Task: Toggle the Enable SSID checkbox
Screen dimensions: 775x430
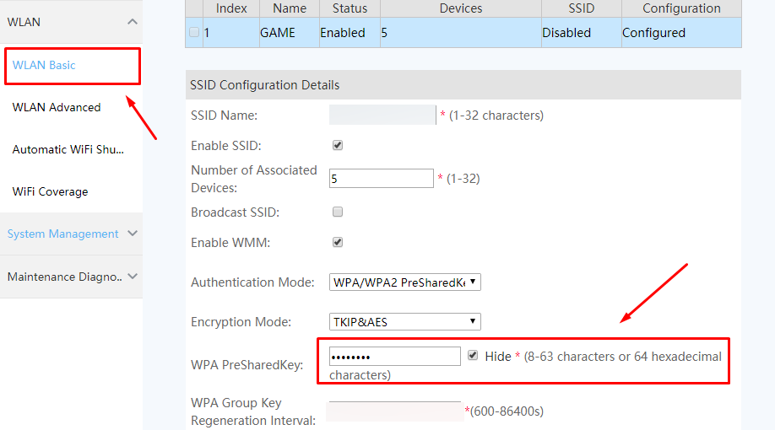Action: (x=338, y=145)
